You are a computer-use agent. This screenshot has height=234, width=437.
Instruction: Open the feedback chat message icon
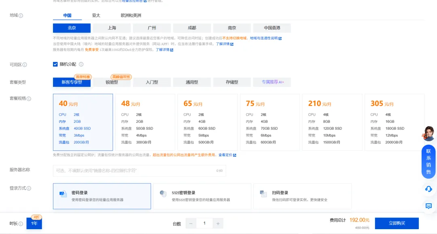429,206
